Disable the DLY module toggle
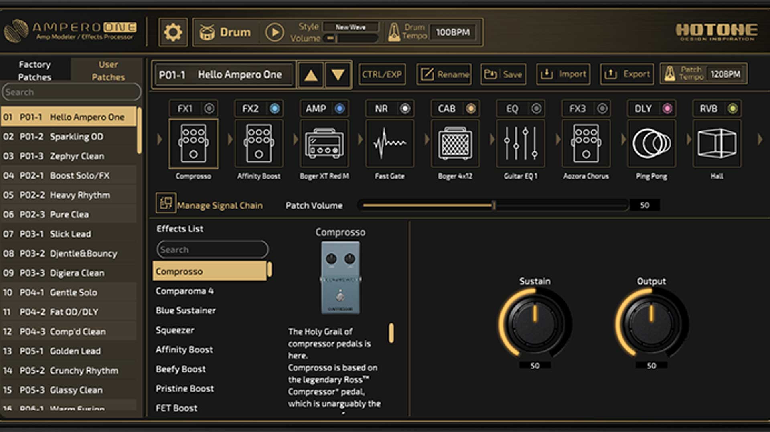The height and width of the screenshot is (432, 770). 667,109
